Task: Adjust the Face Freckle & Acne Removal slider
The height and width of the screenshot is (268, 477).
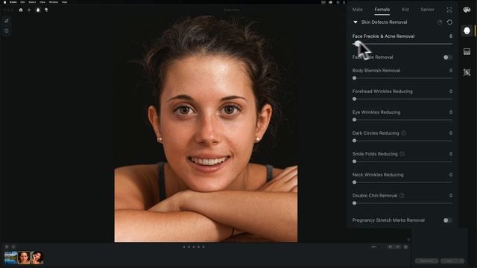Action: [402, 44]
